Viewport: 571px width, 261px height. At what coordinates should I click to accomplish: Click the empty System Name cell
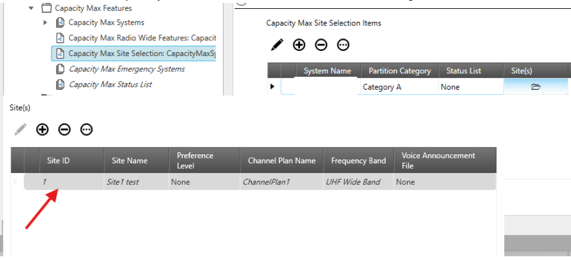click(325, 87)
